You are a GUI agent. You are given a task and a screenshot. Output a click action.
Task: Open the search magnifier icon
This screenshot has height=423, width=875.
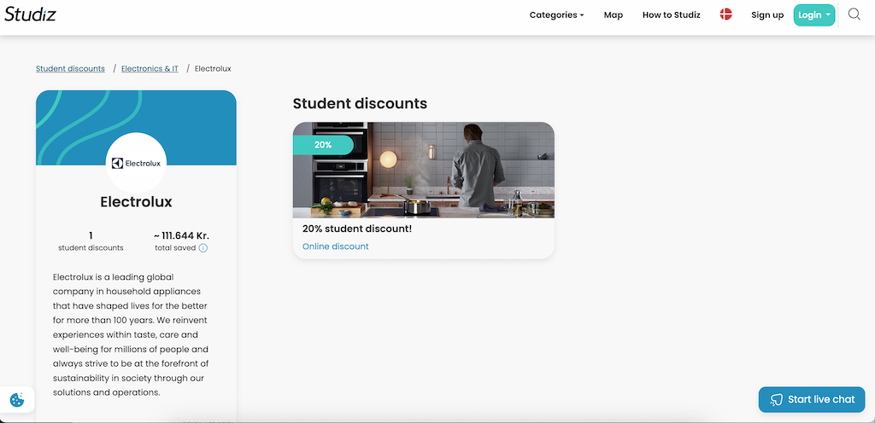pos(854,14)
